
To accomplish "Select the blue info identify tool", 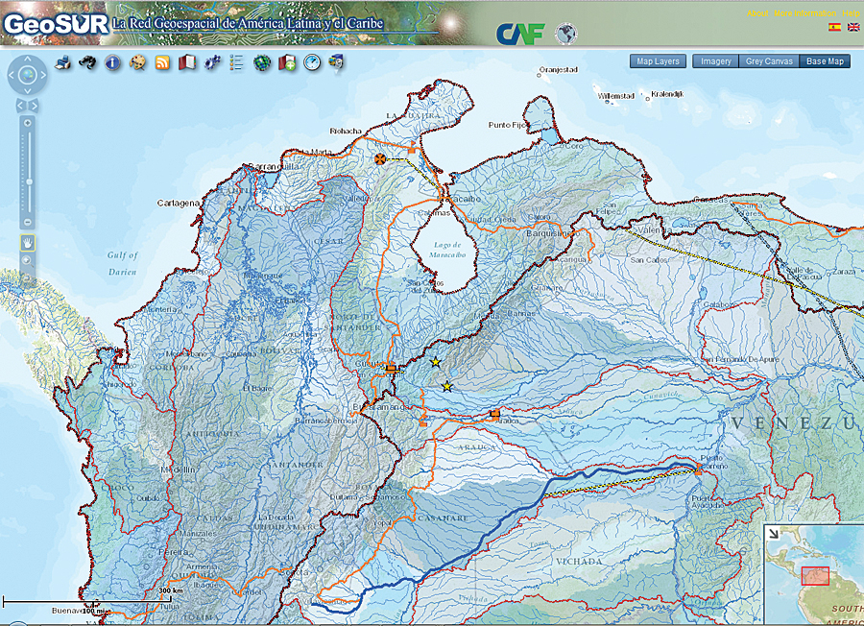I will click(x=112, y=62).
